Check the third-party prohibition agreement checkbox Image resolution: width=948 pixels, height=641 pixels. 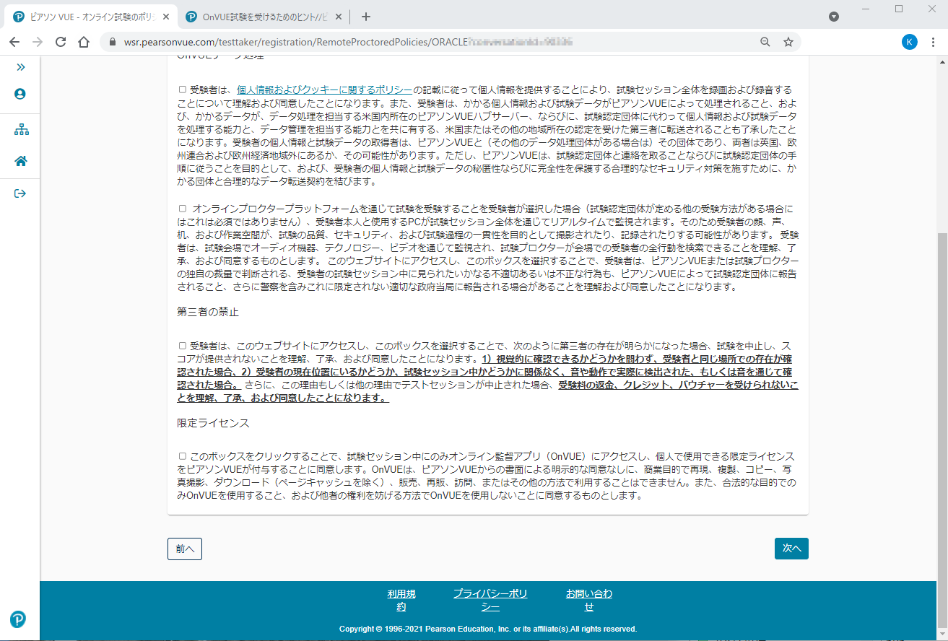183,346
